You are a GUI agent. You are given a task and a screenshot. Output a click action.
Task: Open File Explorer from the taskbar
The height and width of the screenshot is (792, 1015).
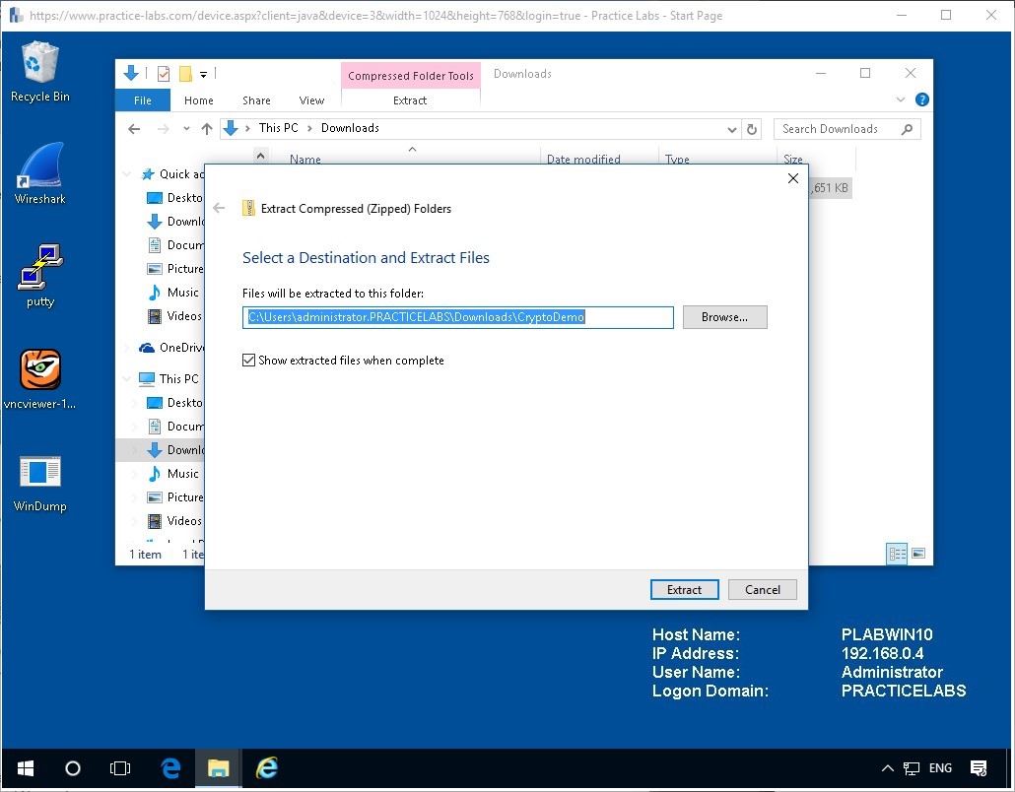click(218, 768)
